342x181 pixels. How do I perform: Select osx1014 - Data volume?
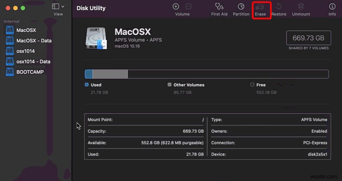[x=33, y=62]
